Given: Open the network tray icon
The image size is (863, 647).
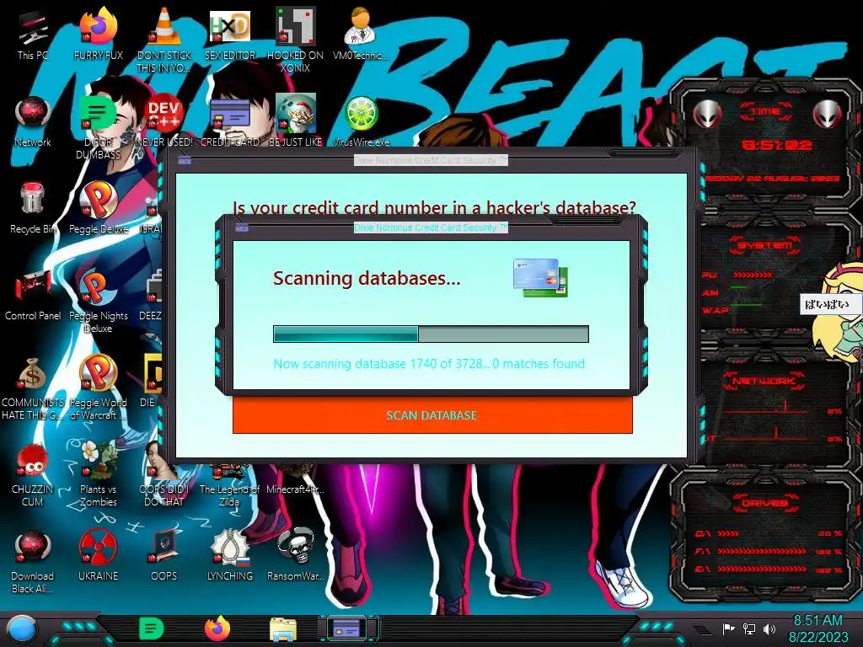Looking at the screenshot, I should (749, 628).
